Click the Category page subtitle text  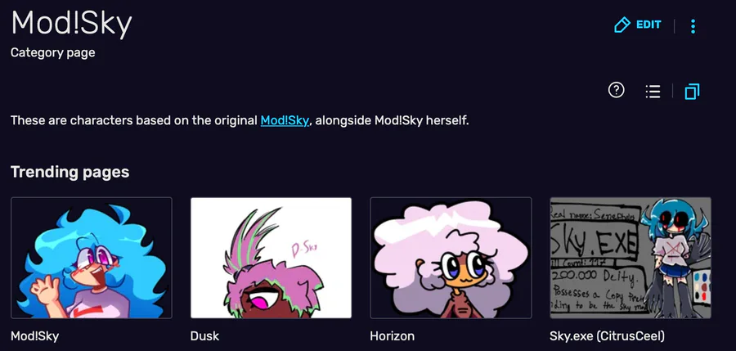53,52
